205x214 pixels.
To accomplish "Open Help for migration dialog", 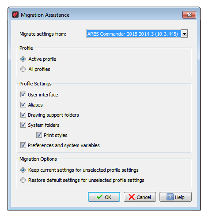I will tap(175, 197).
